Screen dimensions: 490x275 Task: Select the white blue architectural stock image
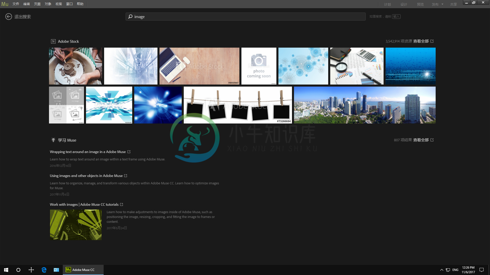coord(131,66)
